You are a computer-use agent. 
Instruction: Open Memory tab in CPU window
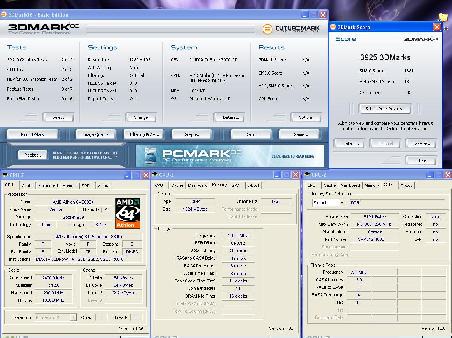(x=70, y=186)
